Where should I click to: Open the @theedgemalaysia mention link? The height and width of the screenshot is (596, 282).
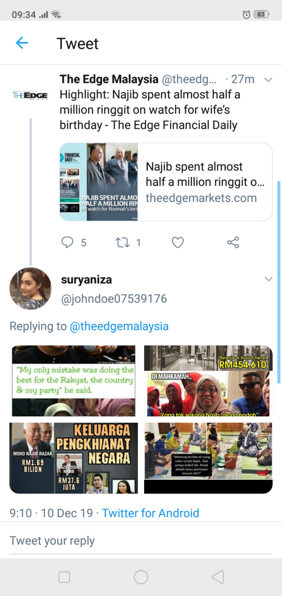tap(119, 326)
